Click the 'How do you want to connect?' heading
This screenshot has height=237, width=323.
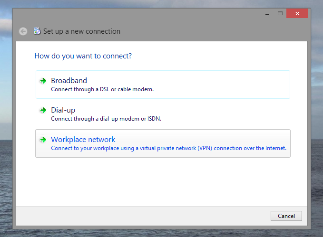coord(83,56)
